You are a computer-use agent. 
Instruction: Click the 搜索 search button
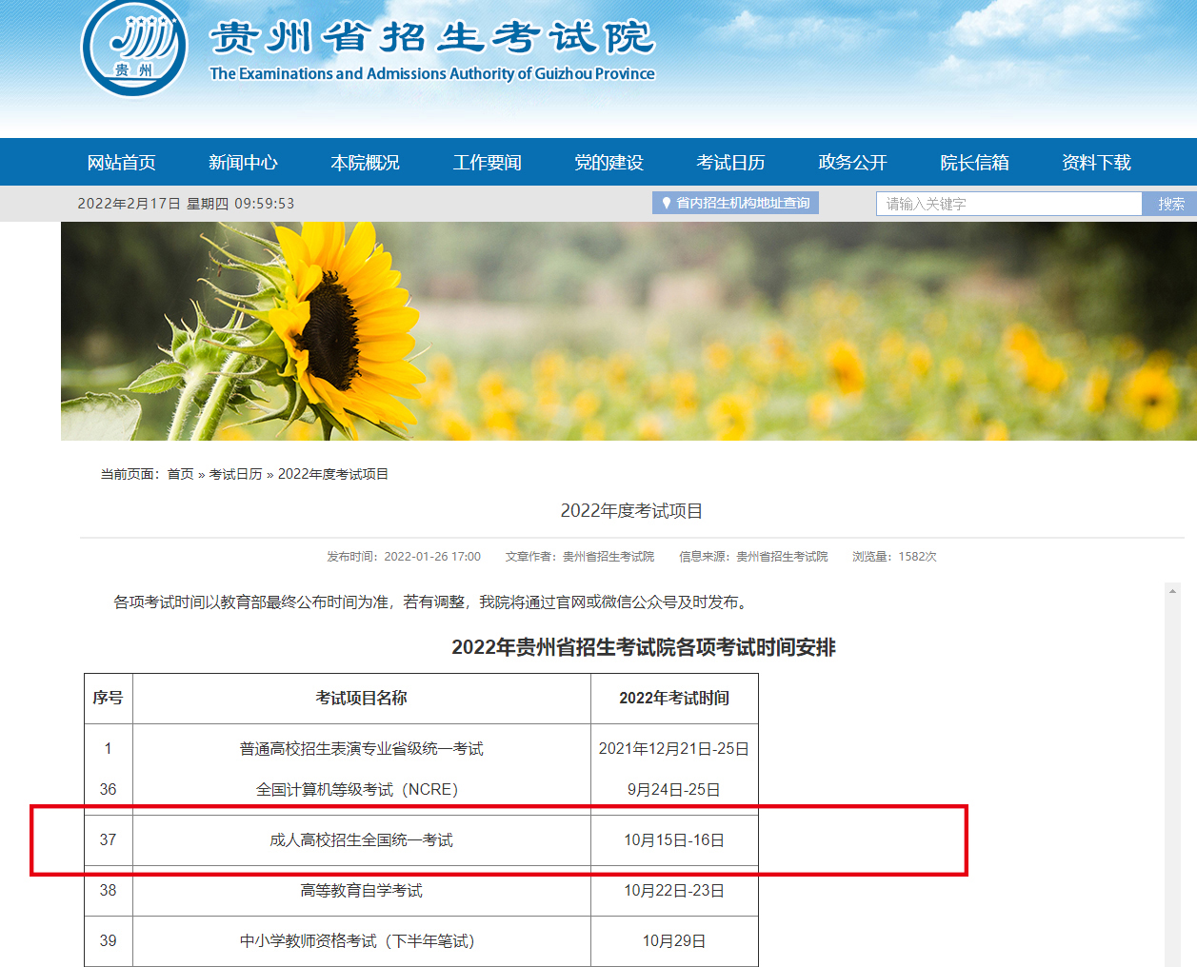[x=1173, y=203]
